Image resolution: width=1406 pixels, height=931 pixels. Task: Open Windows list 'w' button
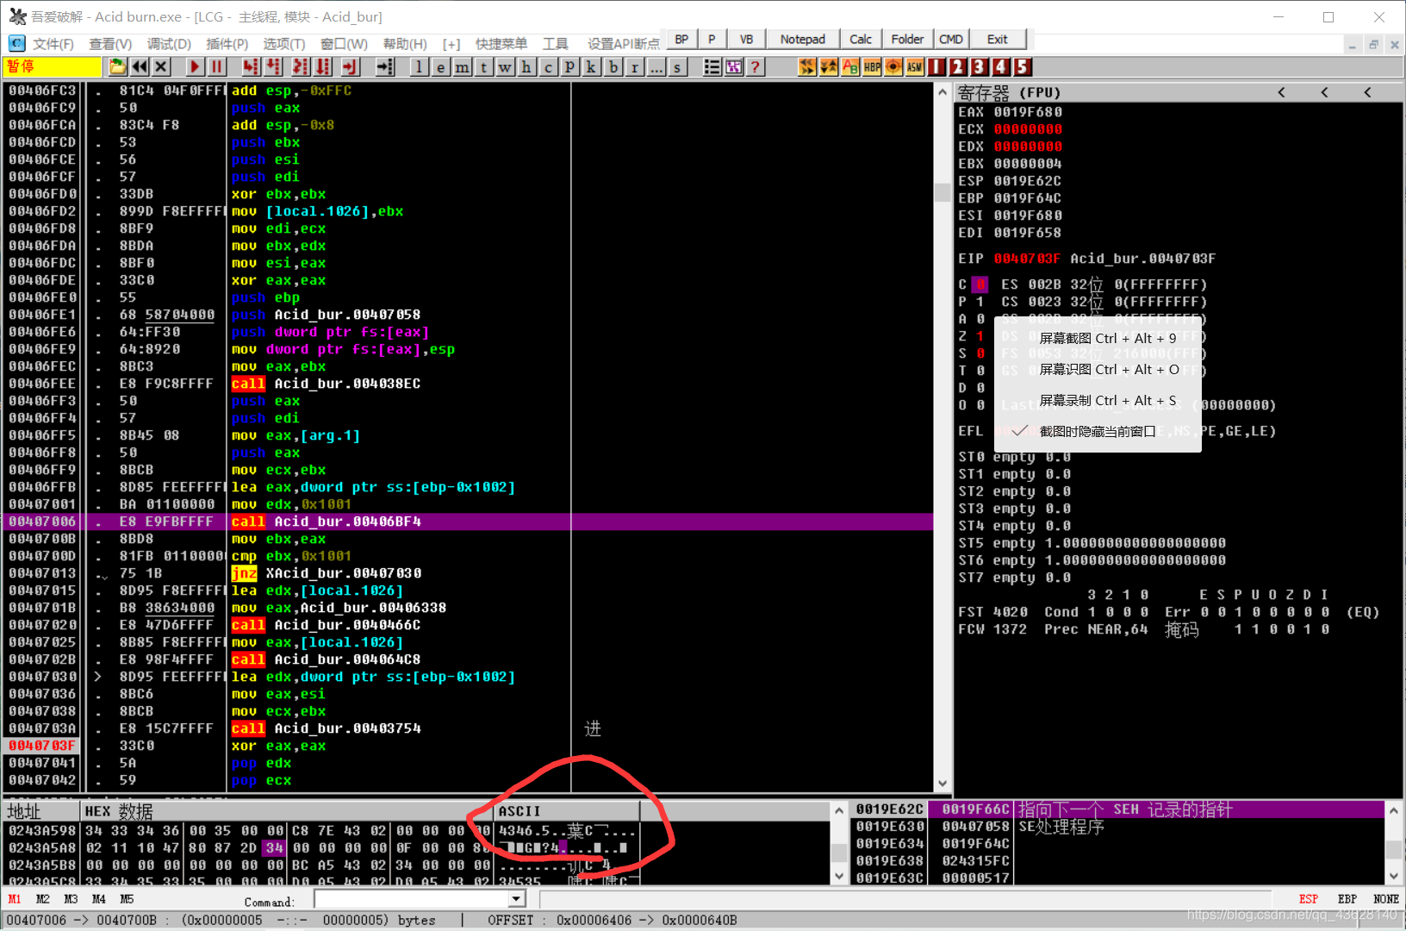coord(506,66)
